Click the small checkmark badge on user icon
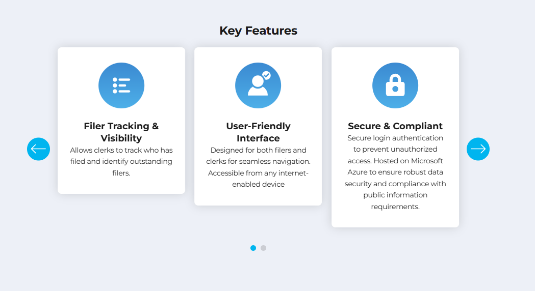Image resolution: width=535 pixels, height=291 pixels. coord(266,75)
